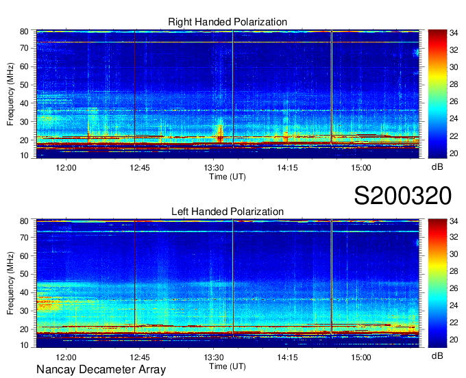Click the 32 value on Left Handed colorbar

454,237
